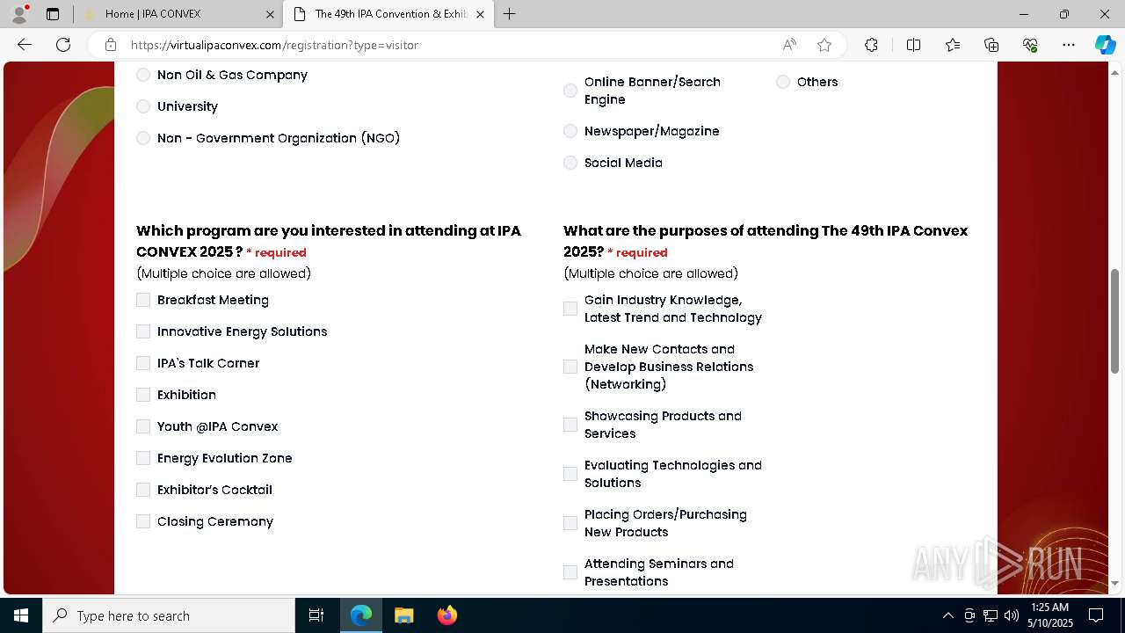The image size is (1125, 633).
Task: Open the Windows Start menu
Action: tap(21, 615)
